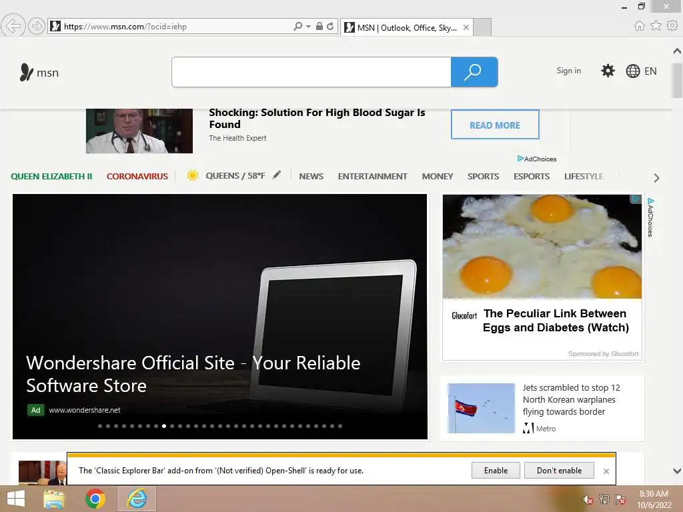Image resolution: width=683 pixels, height=512 pixels.
Task: Select the first carousel slide dot
Action: tap(100, 426)
